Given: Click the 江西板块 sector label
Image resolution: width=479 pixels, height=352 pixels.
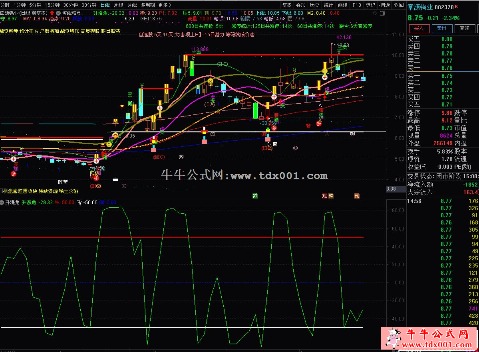Looking at the screenshot, I should 28,191.
